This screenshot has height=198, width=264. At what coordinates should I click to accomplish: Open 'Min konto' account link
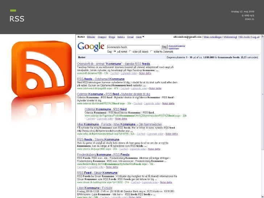pos(244,37)
